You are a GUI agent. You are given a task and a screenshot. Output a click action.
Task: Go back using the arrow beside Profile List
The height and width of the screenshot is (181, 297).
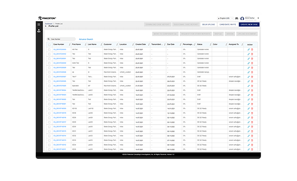[46, 26]
